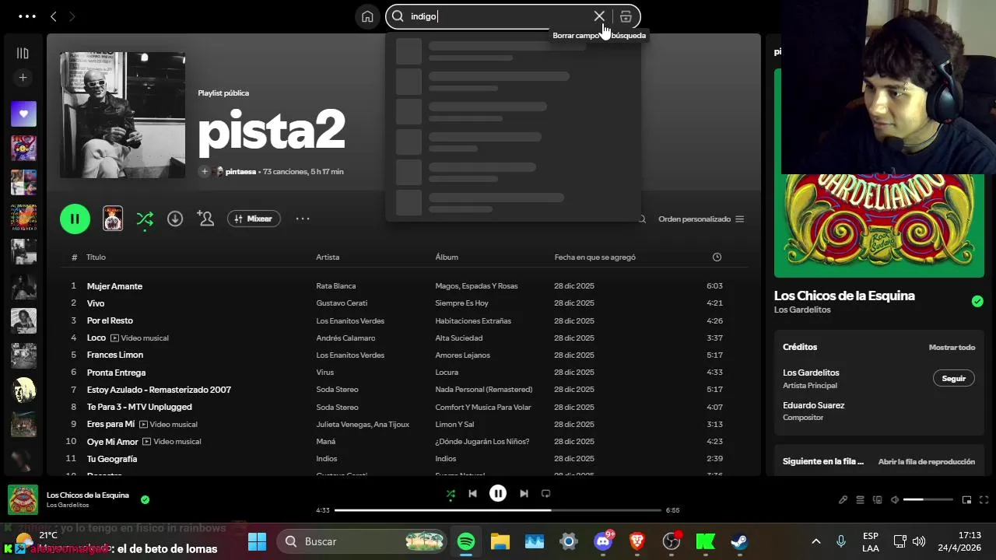This screenshot has width=996, height=560.
Task: Invite collaborators to the playlist
Action: coord(205,219)
